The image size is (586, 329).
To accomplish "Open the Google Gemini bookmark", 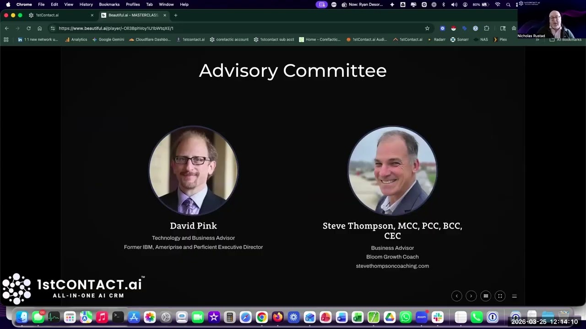I will coord(108,40).
